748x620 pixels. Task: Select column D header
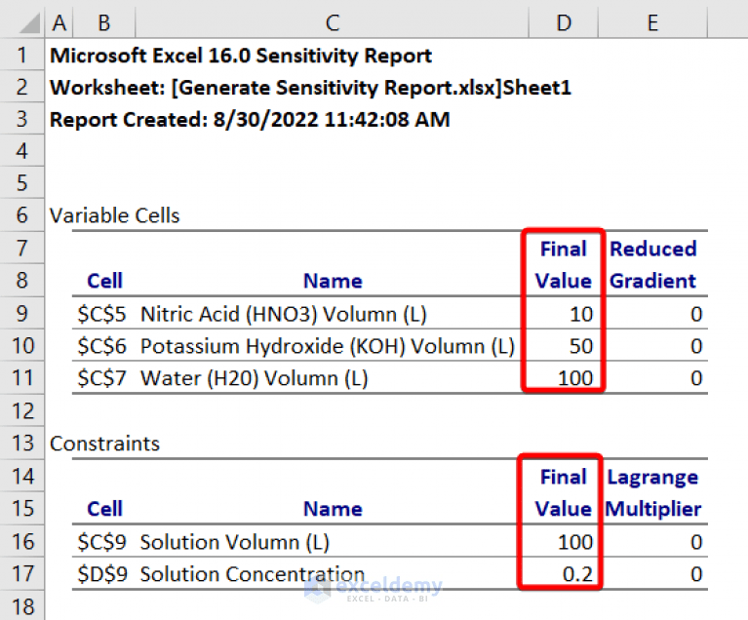point(564,22)
